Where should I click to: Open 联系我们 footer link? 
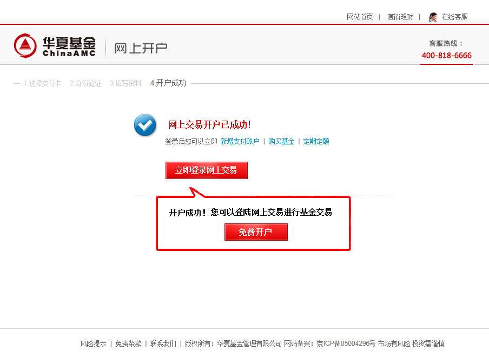click(x=163, y=343)
